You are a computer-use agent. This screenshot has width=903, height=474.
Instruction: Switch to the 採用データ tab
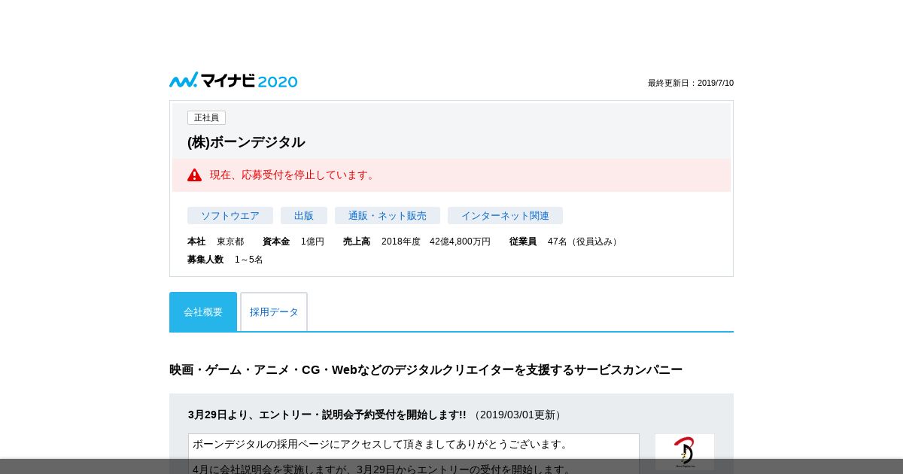(274, 311)
